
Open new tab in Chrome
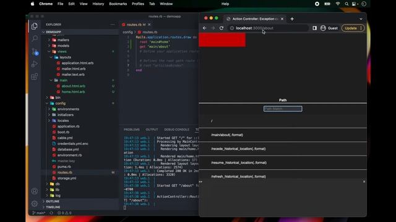point(292,19)
